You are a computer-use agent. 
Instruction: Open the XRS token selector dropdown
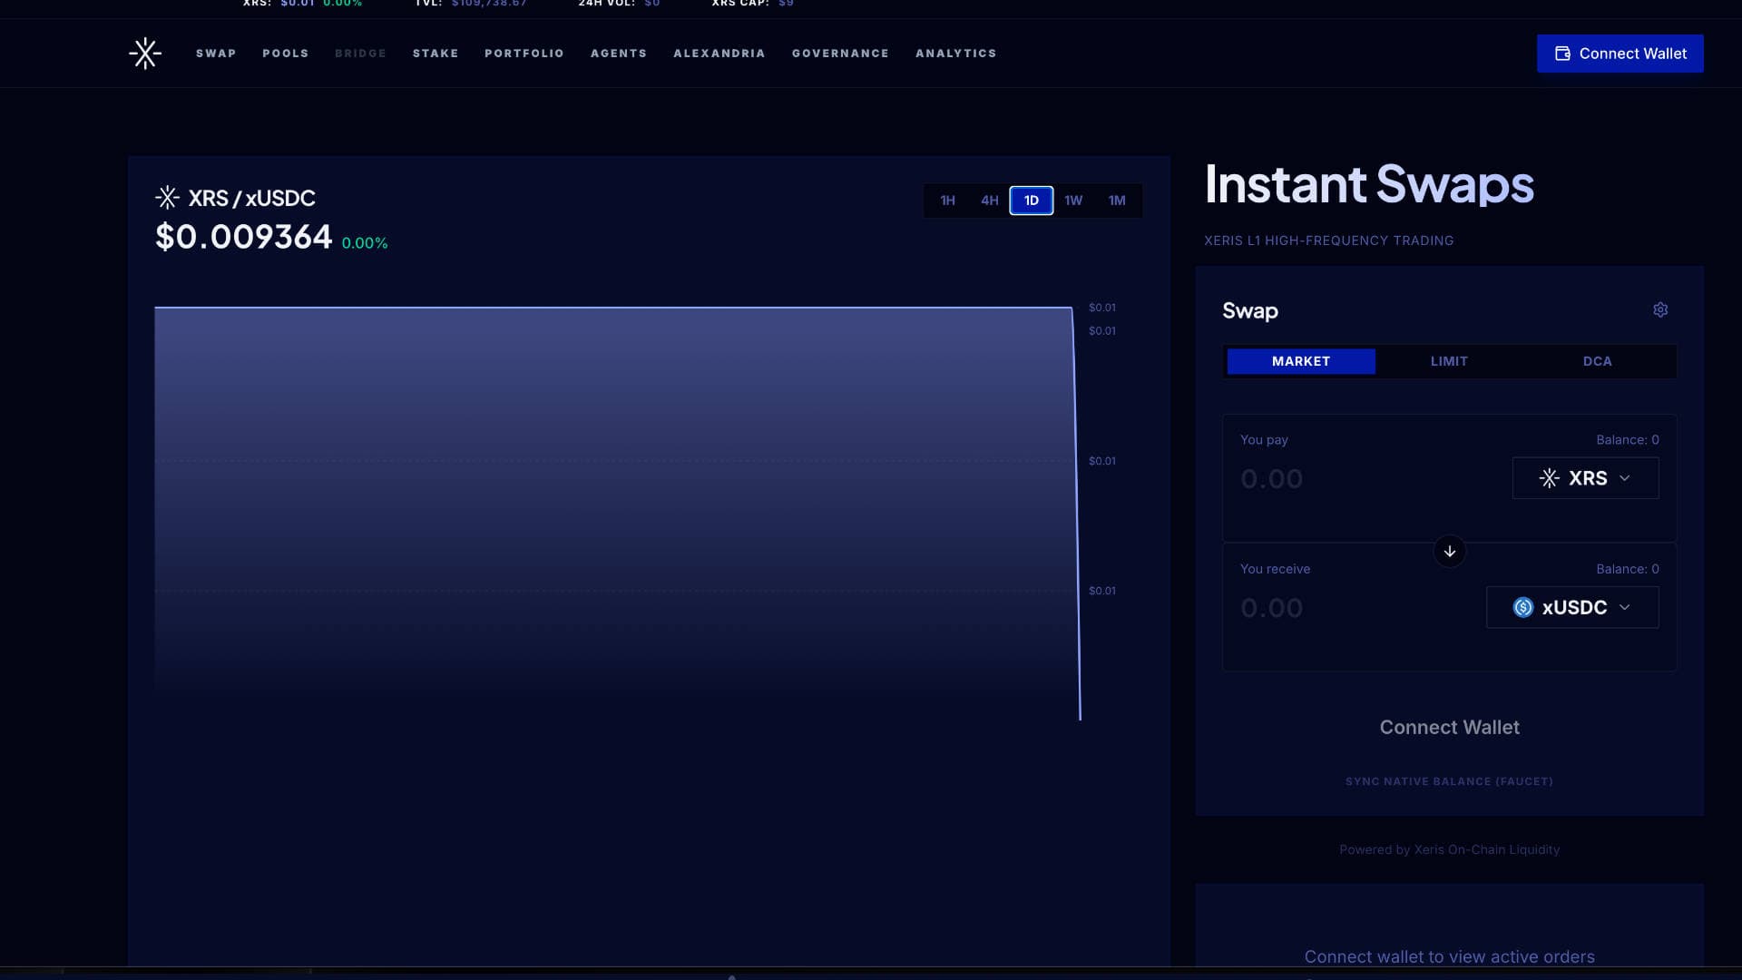[x=1585, y=478]
